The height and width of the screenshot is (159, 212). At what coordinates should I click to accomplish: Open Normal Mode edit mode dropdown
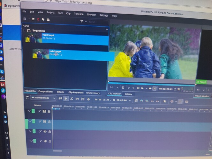(x=43, y=98)
